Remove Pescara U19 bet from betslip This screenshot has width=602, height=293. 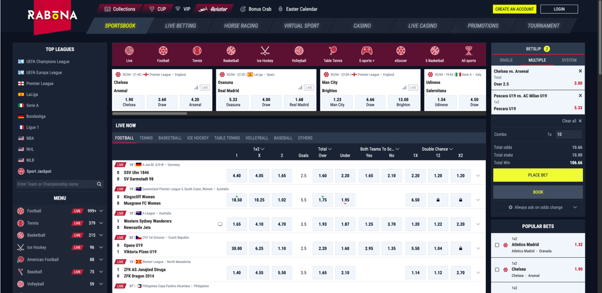(580, 95)
